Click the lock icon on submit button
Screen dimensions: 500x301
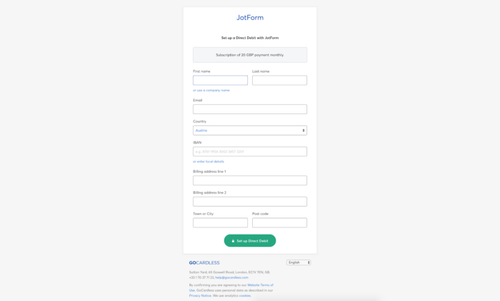click(233, 241)
